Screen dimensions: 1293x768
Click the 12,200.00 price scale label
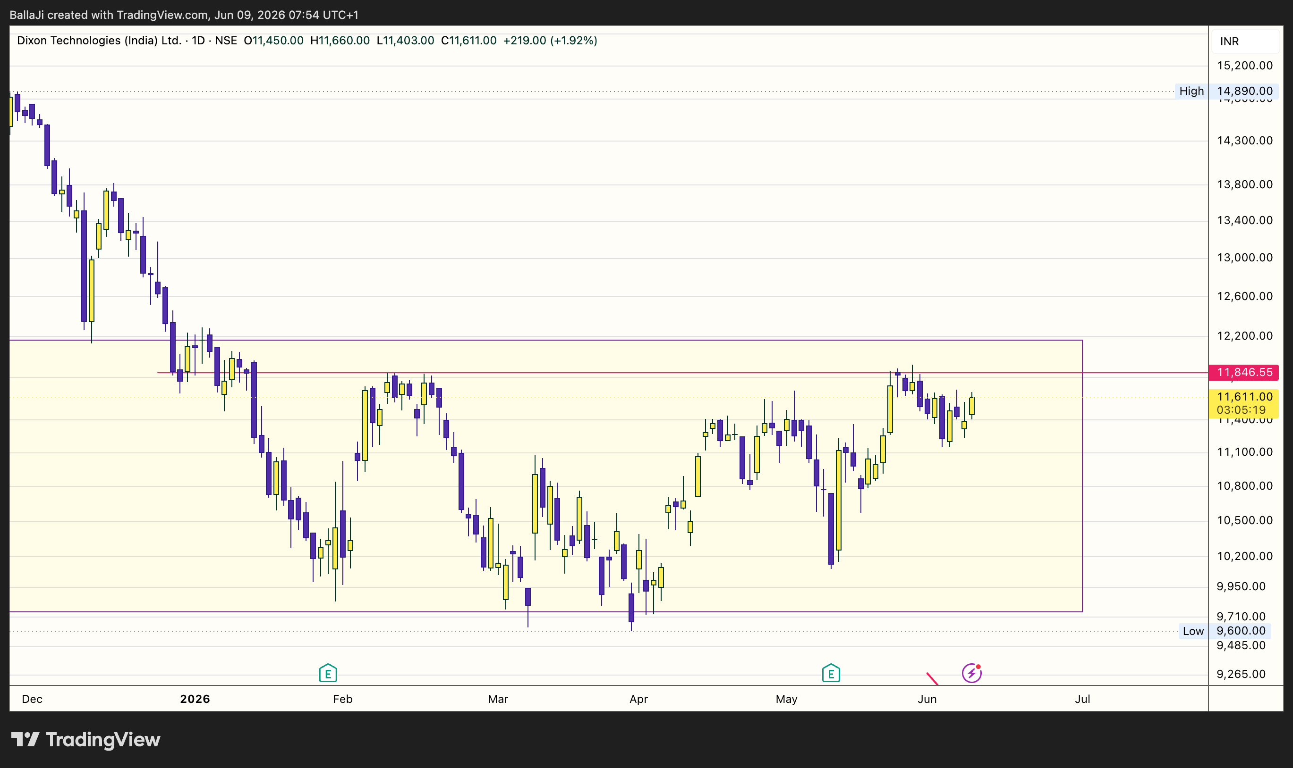[1244, 336]
